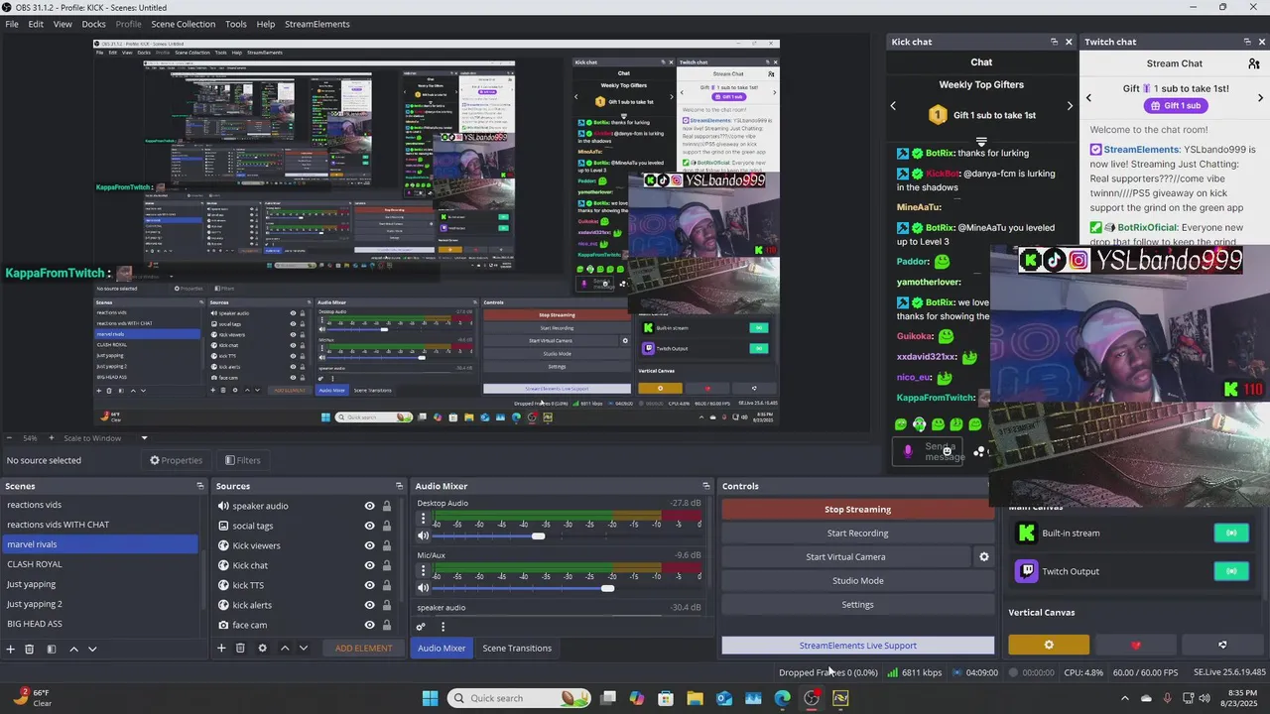Open virtual camera settings gear
This screenshot has height=714, width=1270.
point(984,557)
